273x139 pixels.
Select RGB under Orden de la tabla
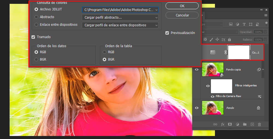click(105, 52)
